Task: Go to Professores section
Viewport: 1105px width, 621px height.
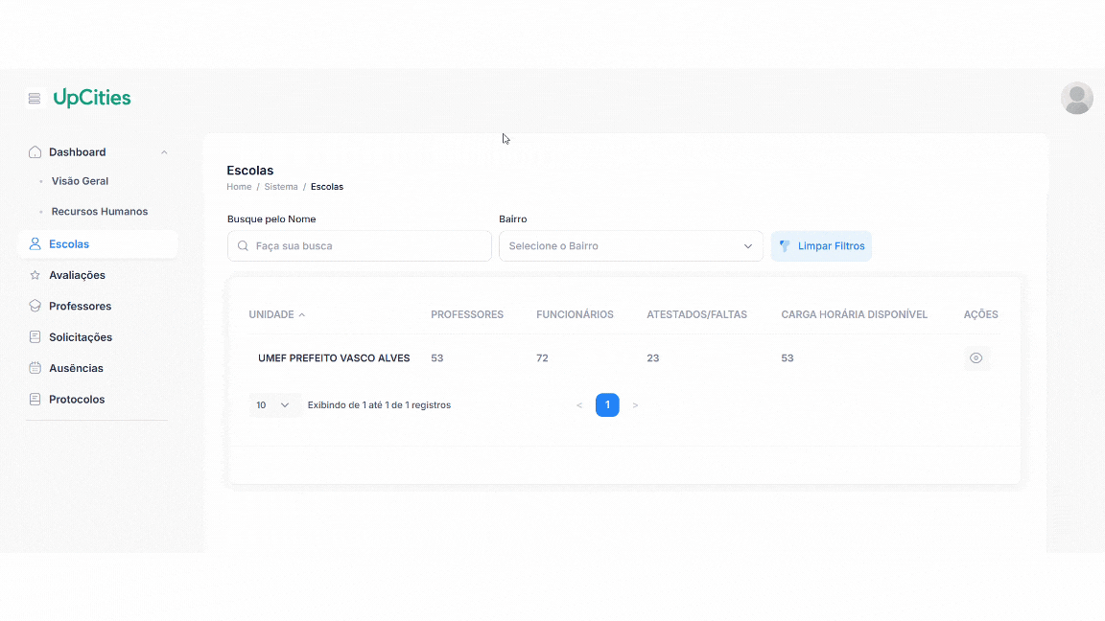Action: [x=80, y=307]
